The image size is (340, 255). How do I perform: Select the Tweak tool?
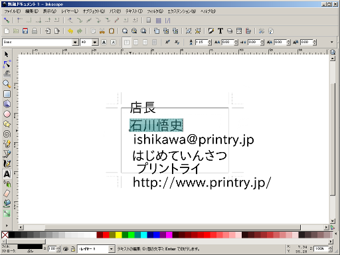pos(7,74)
